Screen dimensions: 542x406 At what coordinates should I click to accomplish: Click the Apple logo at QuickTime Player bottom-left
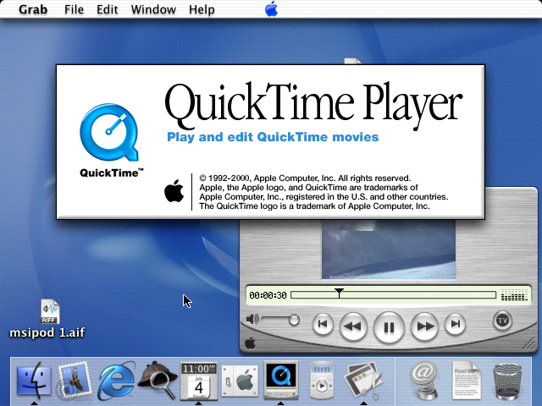250,343
